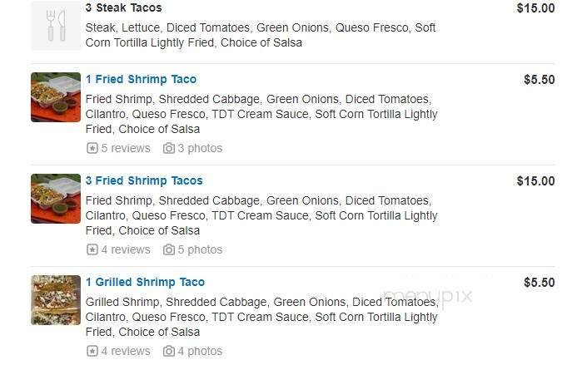The height and width of the screenshot is (365, 577).
Task: View 3 photos of 1 Fried Shrimp Taco
Action: [200, 148]
